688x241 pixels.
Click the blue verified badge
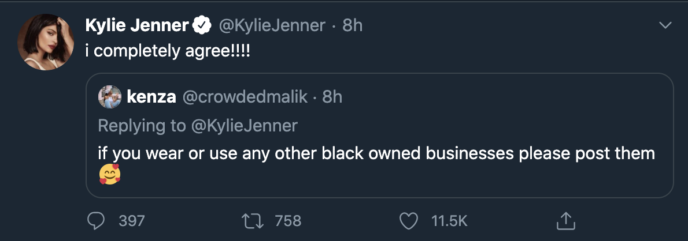coord(201,25)
